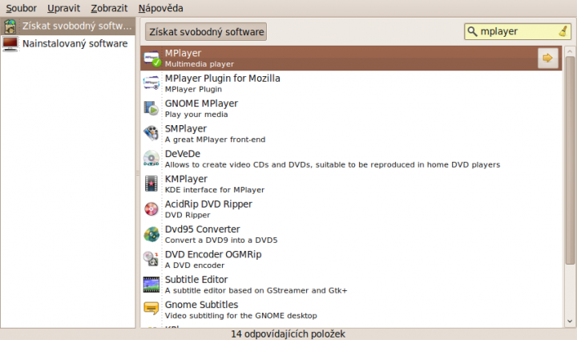Select GNOME MPlayer entry
The width and height of the screenshot is (577, 340).
tap(351, 108)
